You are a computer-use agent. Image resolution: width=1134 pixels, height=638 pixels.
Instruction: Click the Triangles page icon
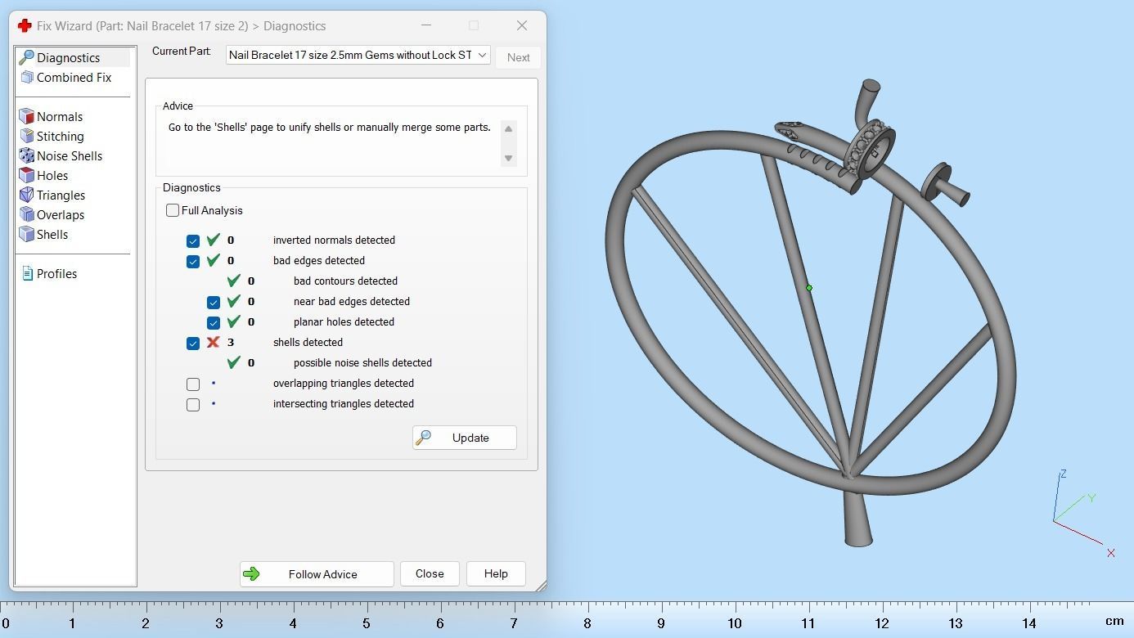point(26,195)
